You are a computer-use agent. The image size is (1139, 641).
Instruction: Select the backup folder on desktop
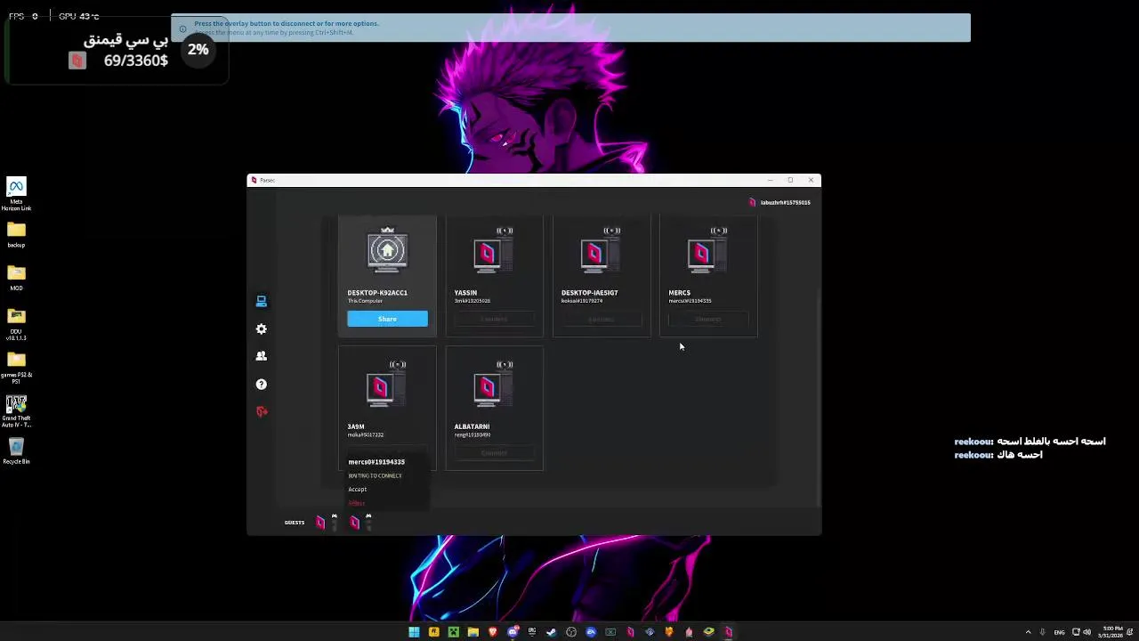(16, 234)
